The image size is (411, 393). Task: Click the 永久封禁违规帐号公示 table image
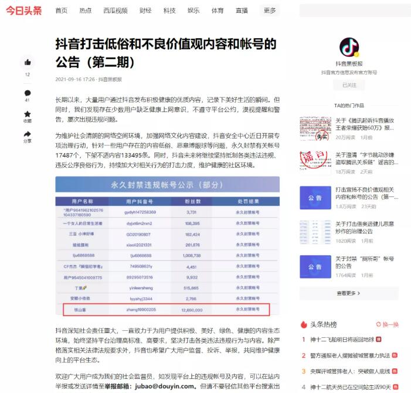(x=167, y=246)
